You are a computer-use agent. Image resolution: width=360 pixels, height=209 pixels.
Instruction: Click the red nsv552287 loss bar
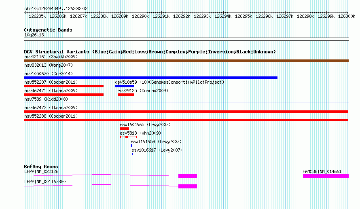(64, 86)
